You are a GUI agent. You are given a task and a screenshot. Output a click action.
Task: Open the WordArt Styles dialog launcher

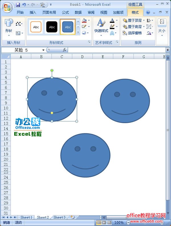[117, 42]
